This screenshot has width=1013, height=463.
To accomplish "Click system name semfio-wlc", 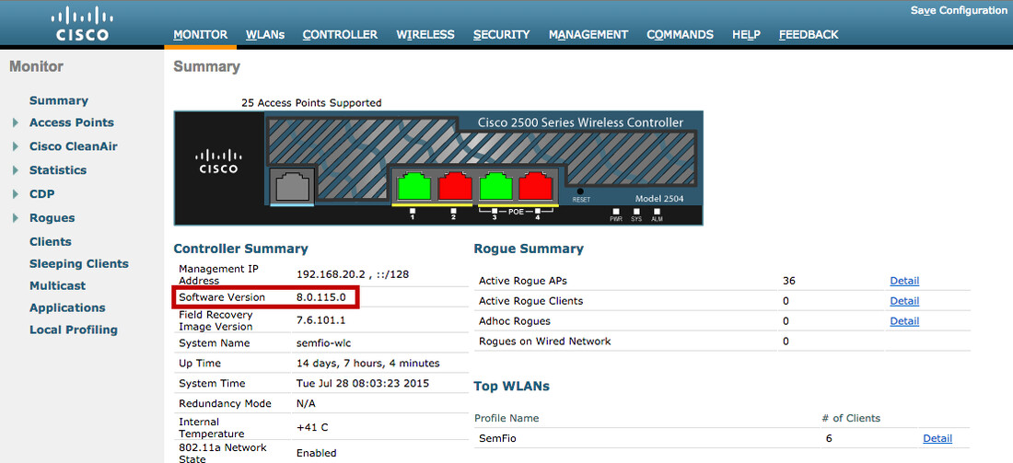I will (x=323, y=343).
